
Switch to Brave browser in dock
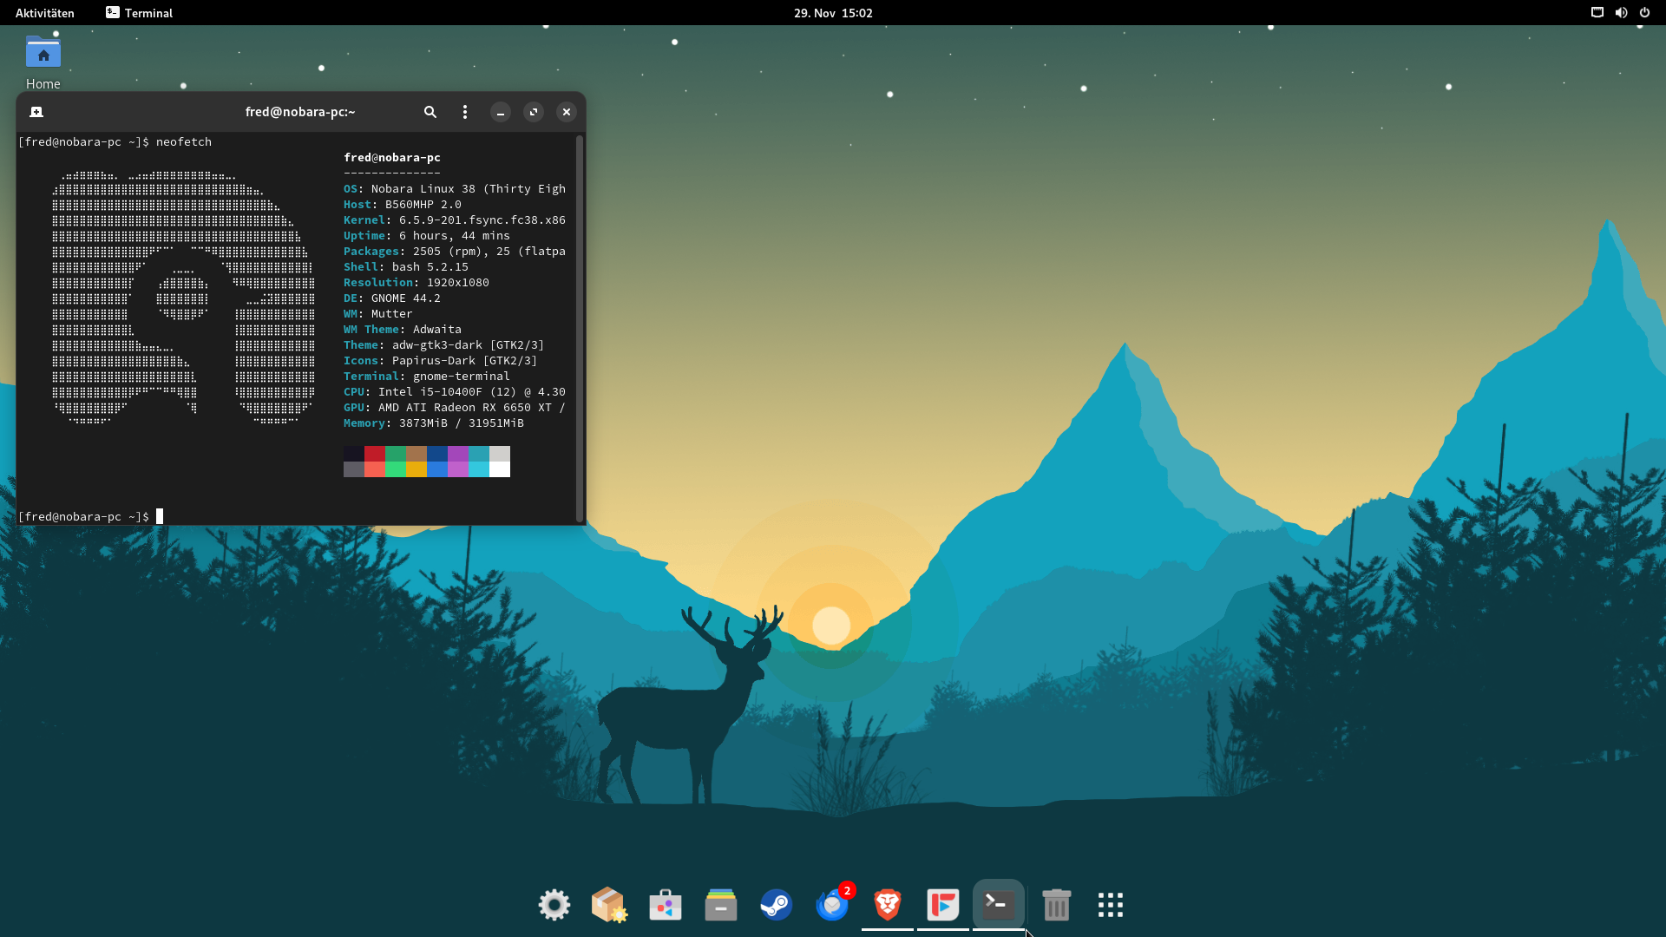887,905
